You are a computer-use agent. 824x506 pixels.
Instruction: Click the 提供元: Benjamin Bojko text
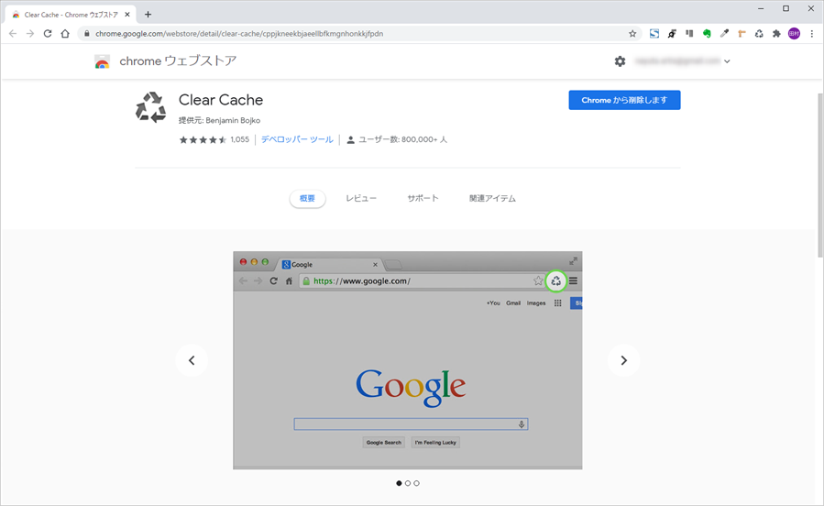click(219, 120)
